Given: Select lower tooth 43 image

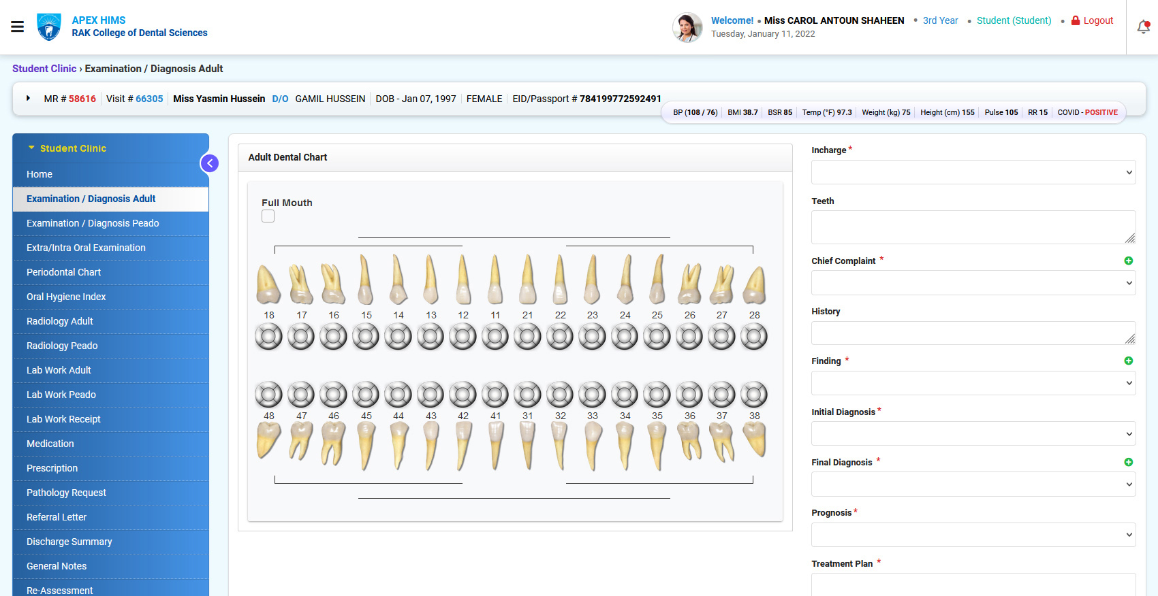Looking at the screenshot, I should tap(431, 446).
